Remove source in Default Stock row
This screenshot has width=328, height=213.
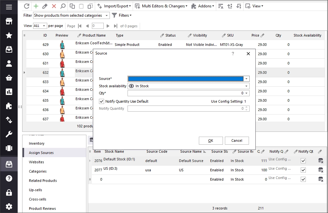pos(321,161)
